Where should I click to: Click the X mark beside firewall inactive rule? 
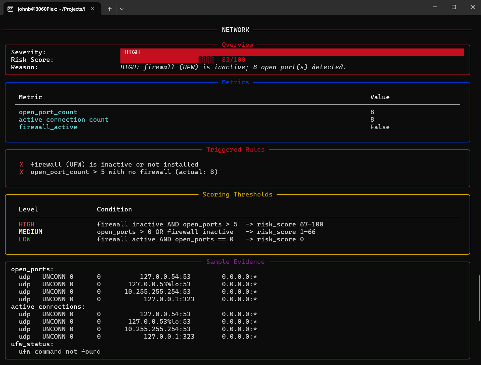[21, 165]
